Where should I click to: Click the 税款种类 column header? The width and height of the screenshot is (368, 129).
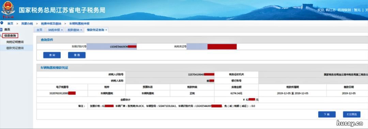[x=192, y=87]
